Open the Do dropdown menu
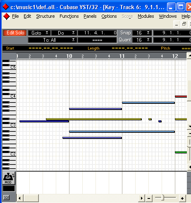The height and width of the screenshot is (203, 191). (x=64, y=33)
